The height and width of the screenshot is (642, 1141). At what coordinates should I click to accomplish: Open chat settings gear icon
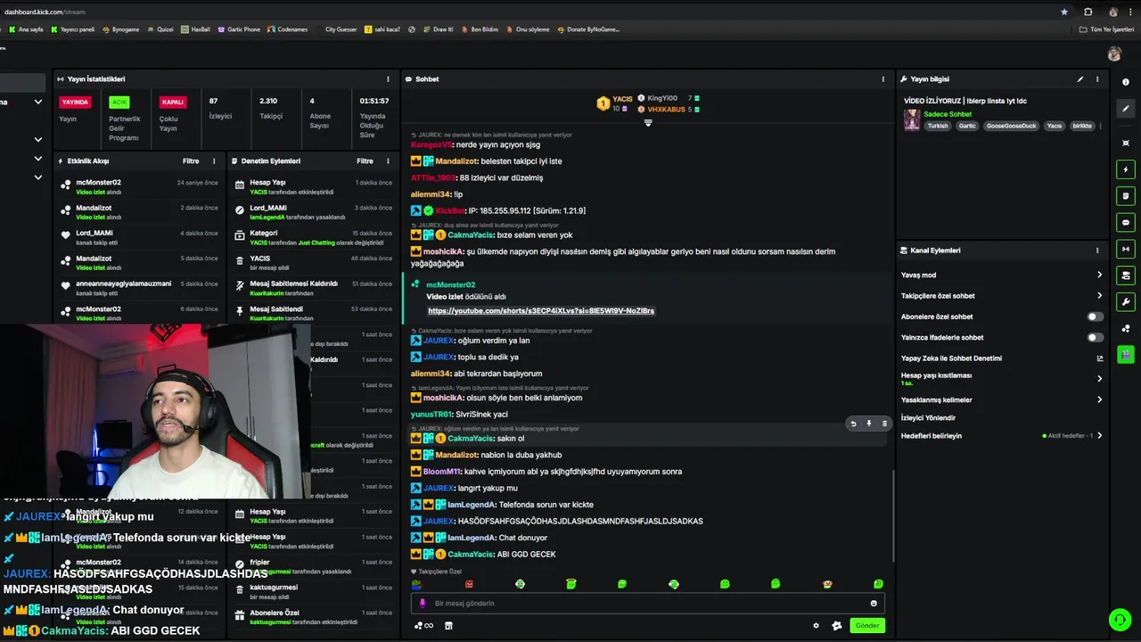pos(816,626)
